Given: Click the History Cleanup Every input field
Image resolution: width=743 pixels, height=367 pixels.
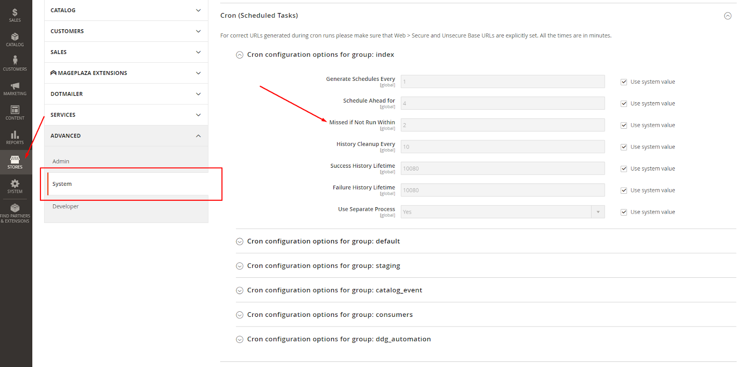Looking at the screenshot, I should tap(502, 147).
